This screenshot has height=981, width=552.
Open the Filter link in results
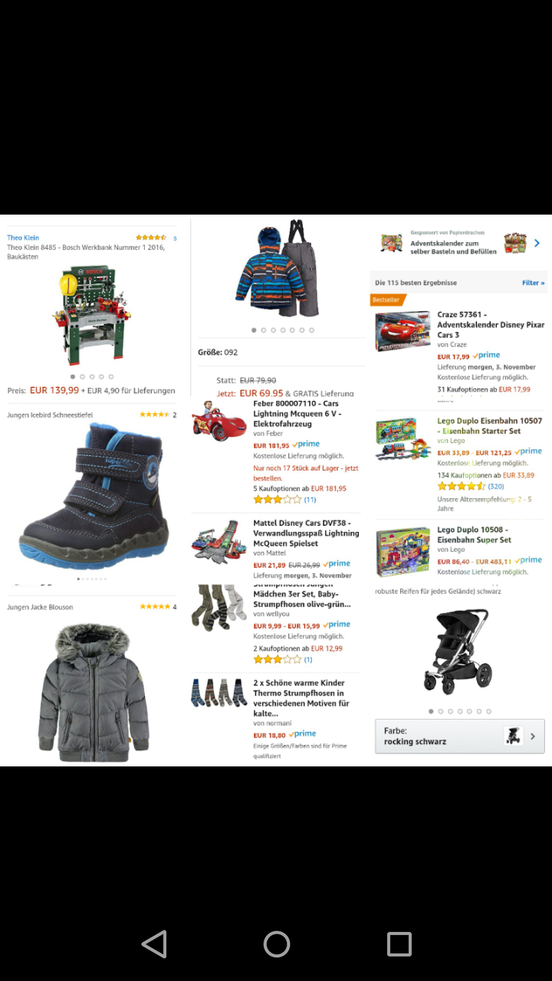tap(533, 283)
